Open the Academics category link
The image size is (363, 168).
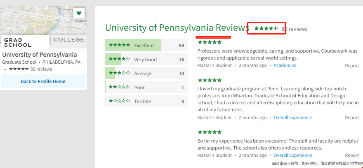click(x=285, y=65)
